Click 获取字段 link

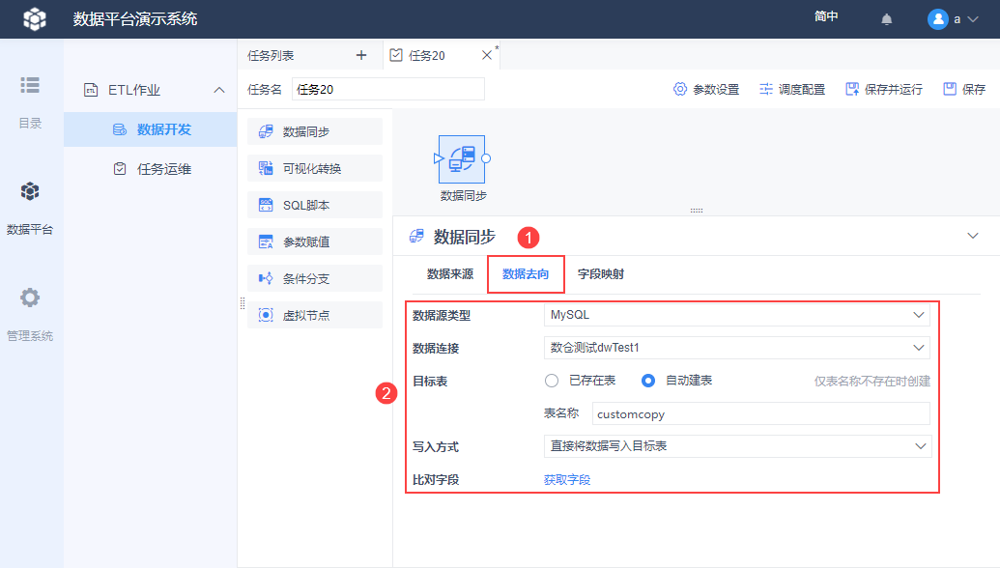click(567, 480)
